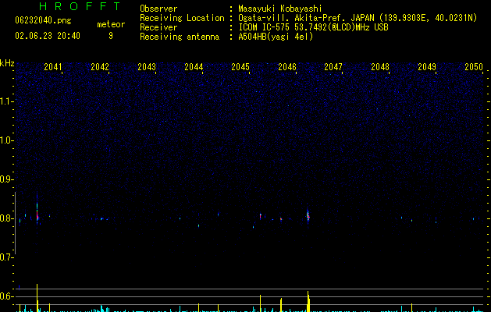Click the 2046 time marker

click(x=287, y=66)
